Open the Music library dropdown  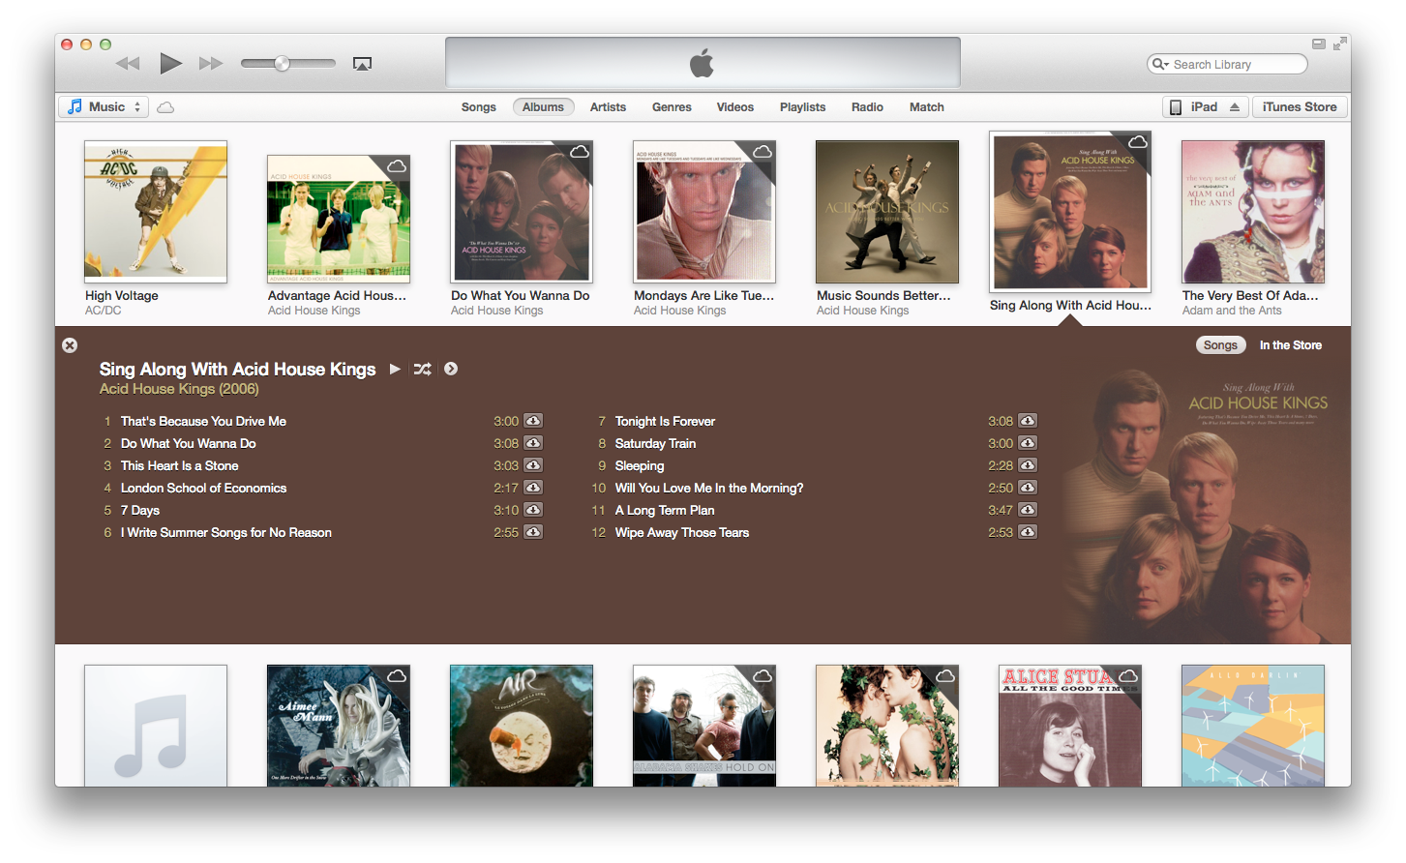(103, 107)
